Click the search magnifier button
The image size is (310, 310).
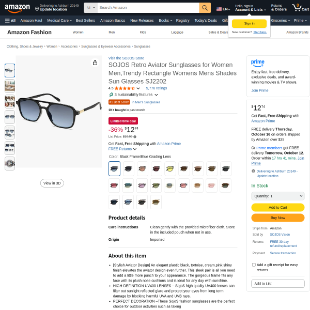click(x=205, y=8)
